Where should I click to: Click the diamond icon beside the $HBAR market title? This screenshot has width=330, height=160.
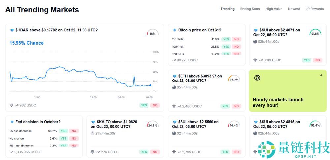[12, 30]
